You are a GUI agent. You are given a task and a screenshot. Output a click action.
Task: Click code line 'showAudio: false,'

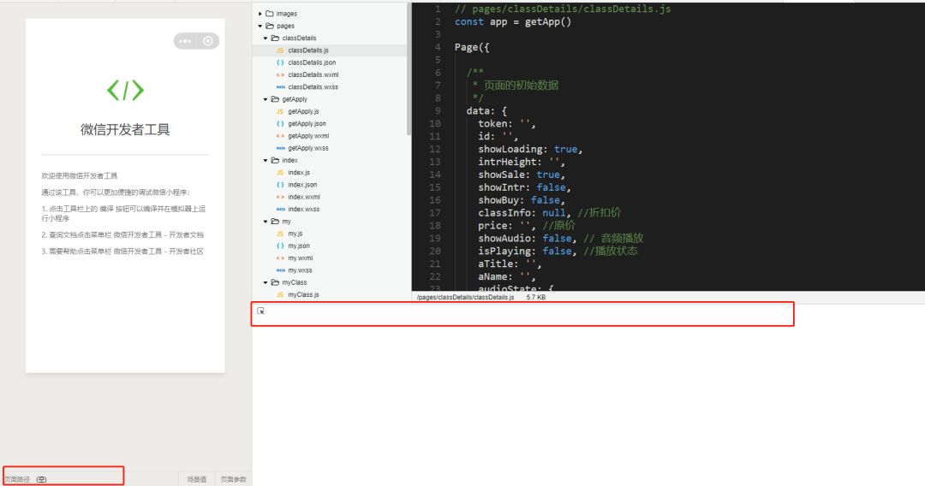tap(528, 238)
